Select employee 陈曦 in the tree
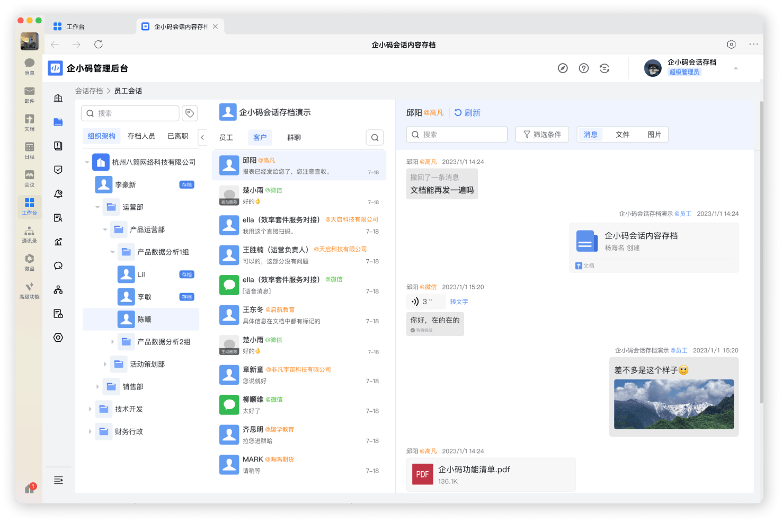 coord(141,320)
